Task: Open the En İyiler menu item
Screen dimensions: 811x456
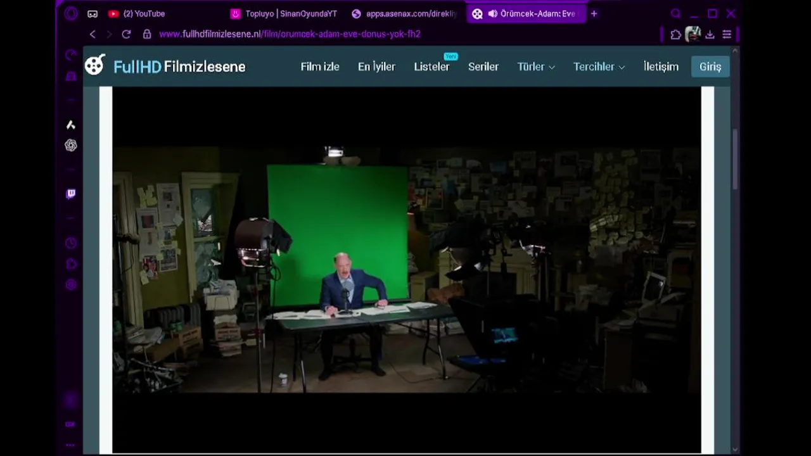Action: (376, 66)
